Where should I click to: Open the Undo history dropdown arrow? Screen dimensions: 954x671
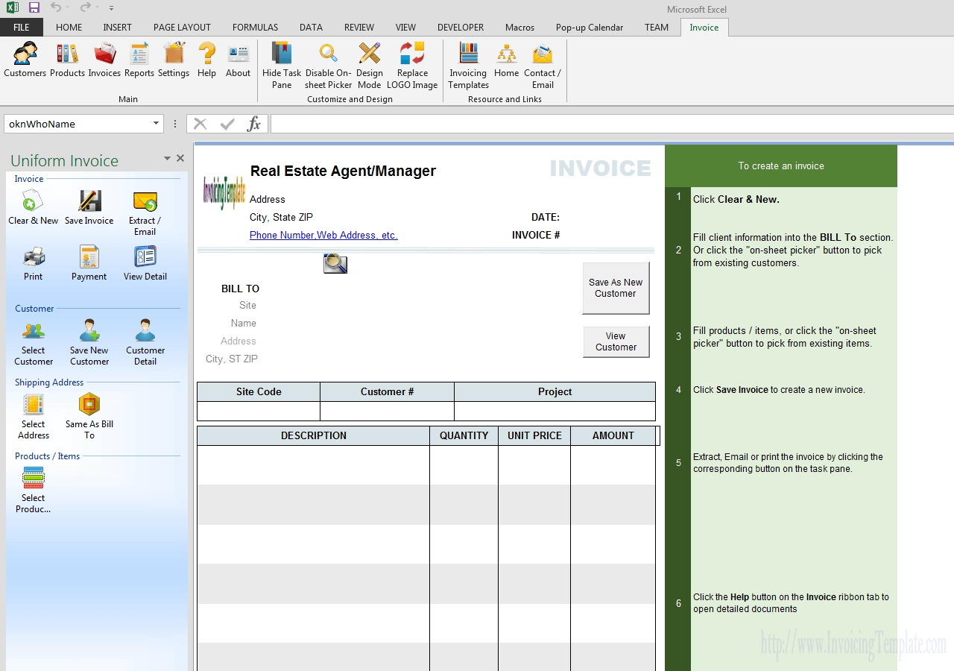tap(68, 7)
